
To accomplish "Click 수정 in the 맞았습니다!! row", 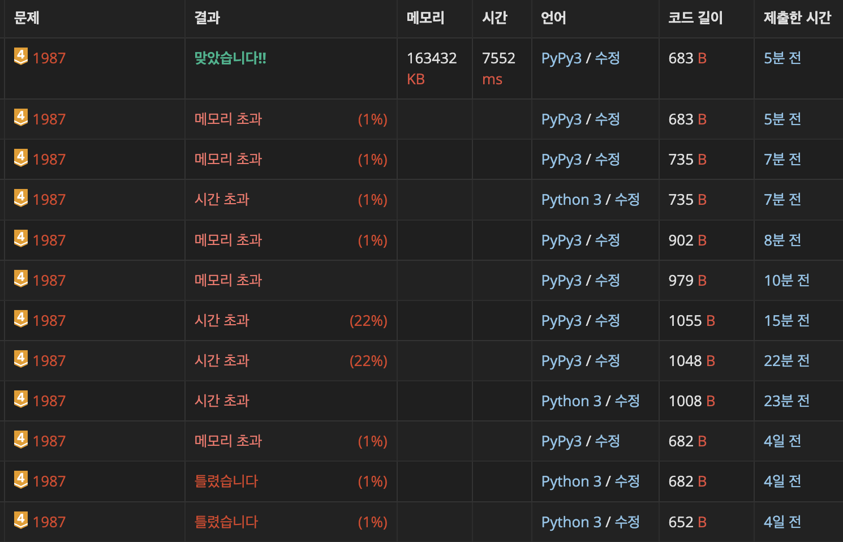I will 607,58.
